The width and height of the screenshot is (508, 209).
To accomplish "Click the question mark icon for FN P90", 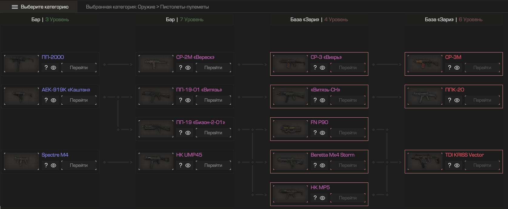I will point(315,133).
